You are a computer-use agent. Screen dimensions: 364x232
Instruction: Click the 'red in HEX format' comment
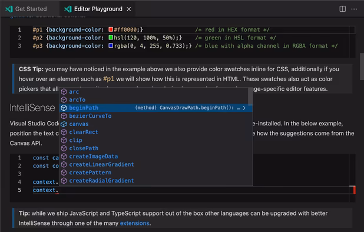click(232, 29)
